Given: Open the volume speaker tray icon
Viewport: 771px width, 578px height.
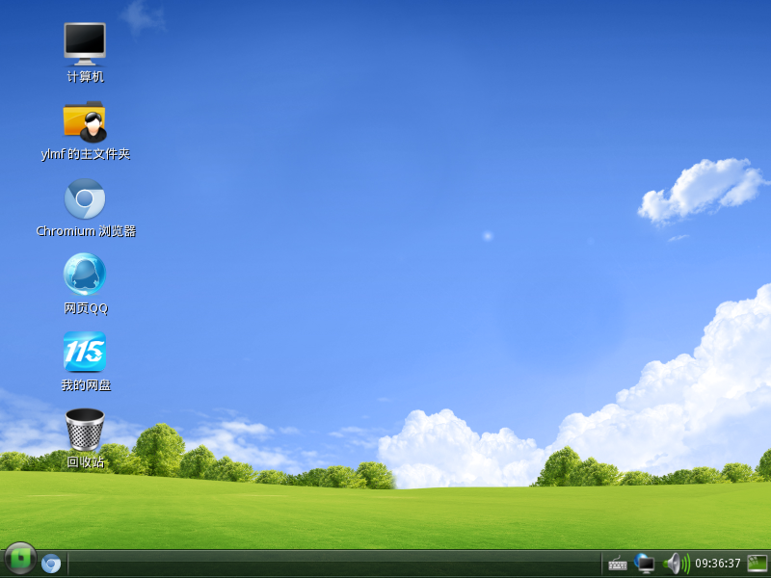Looking at the screenshot, I should coord(677,564).
